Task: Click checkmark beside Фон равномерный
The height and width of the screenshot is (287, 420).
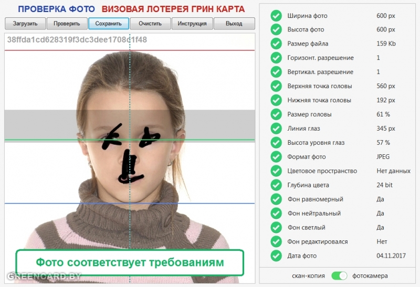Action: pos(276,199)
